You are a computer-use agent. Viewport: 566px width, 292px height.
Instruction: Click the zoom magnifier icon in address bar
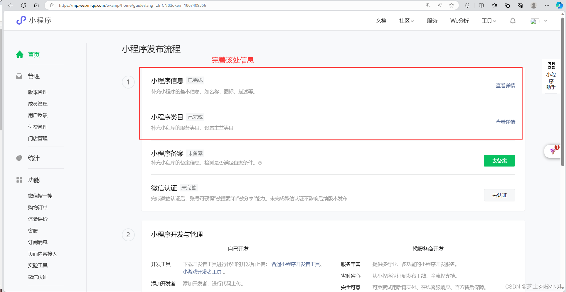tap(428, 5)
